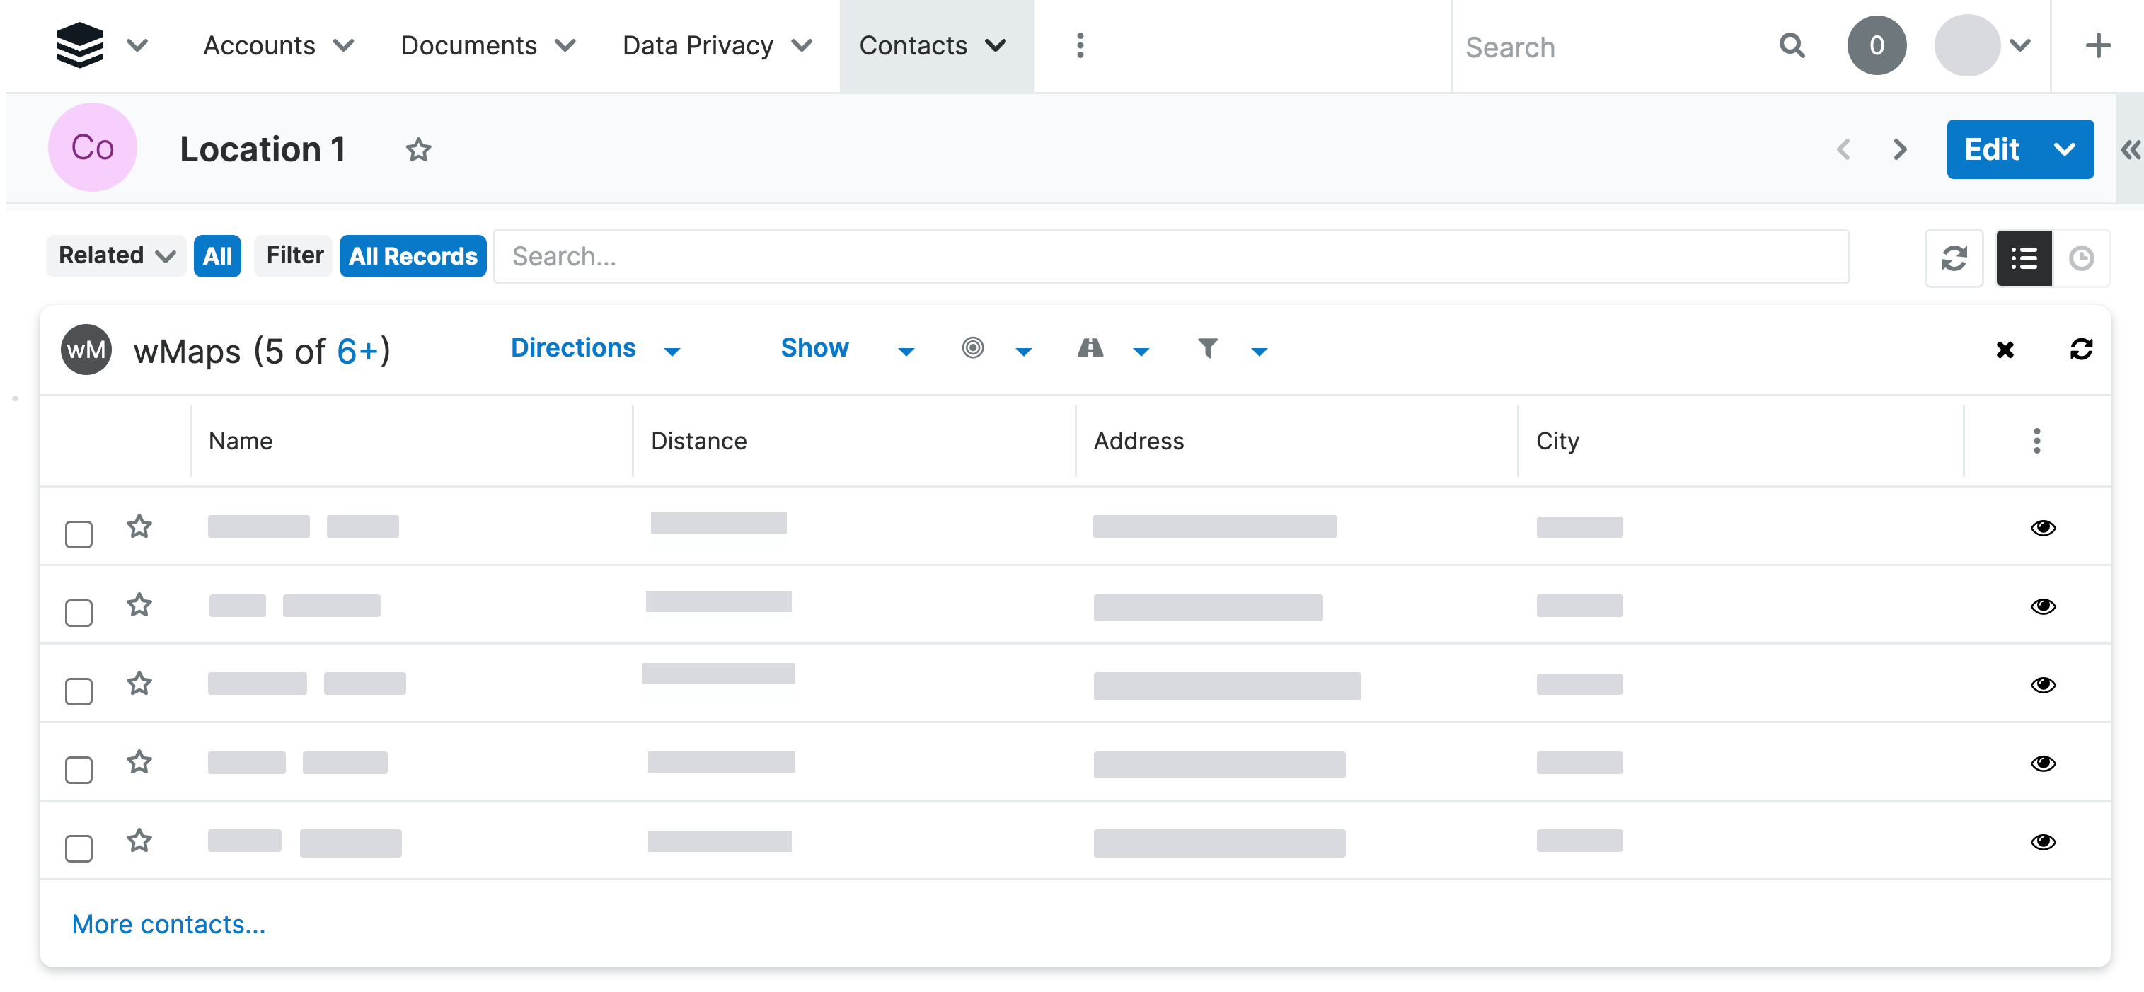Screen dimensions: 2144x992
Task: Open the target radius dropdown arrow
Action: click(1024, 351)
